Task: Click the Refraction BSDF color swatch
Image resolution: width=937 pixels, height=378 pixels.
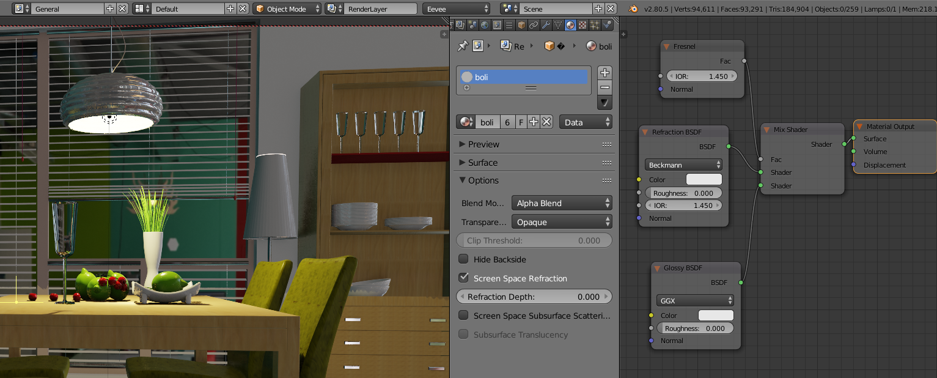Action: tap(704, 180)
